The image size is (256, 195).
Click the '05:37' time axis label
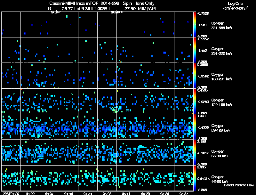[x=184, y=194]
